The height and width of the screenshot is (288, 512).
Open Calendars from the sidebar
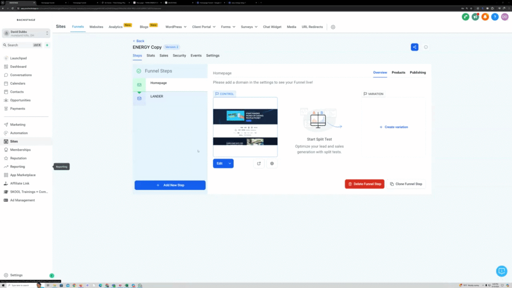tap(17, 83)
